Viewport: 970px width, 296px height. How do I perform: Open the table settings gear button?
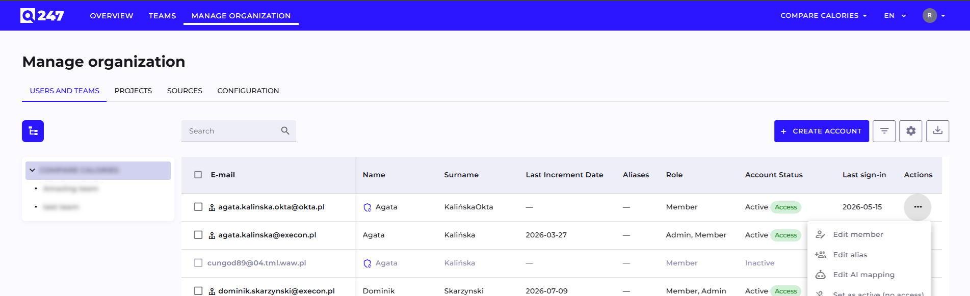(x=910, y=131)
